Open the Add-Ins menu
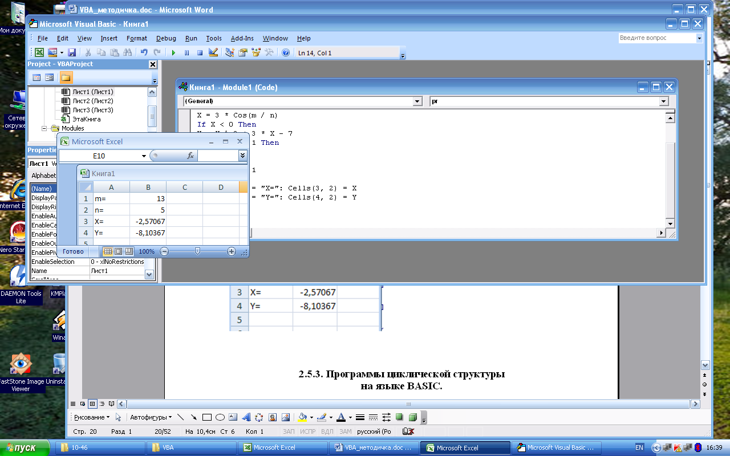This screenshot has height=456, width=730. (x=242, y=38)
